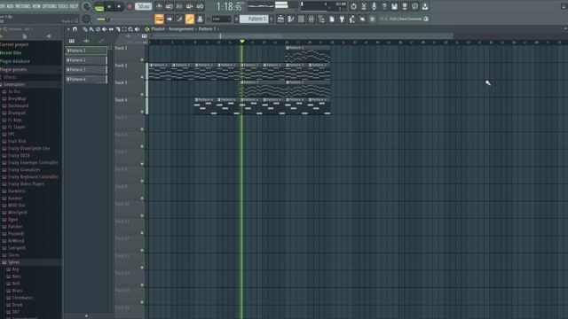Toggle the blend recording overdub icon

click(x=189, y=6)
